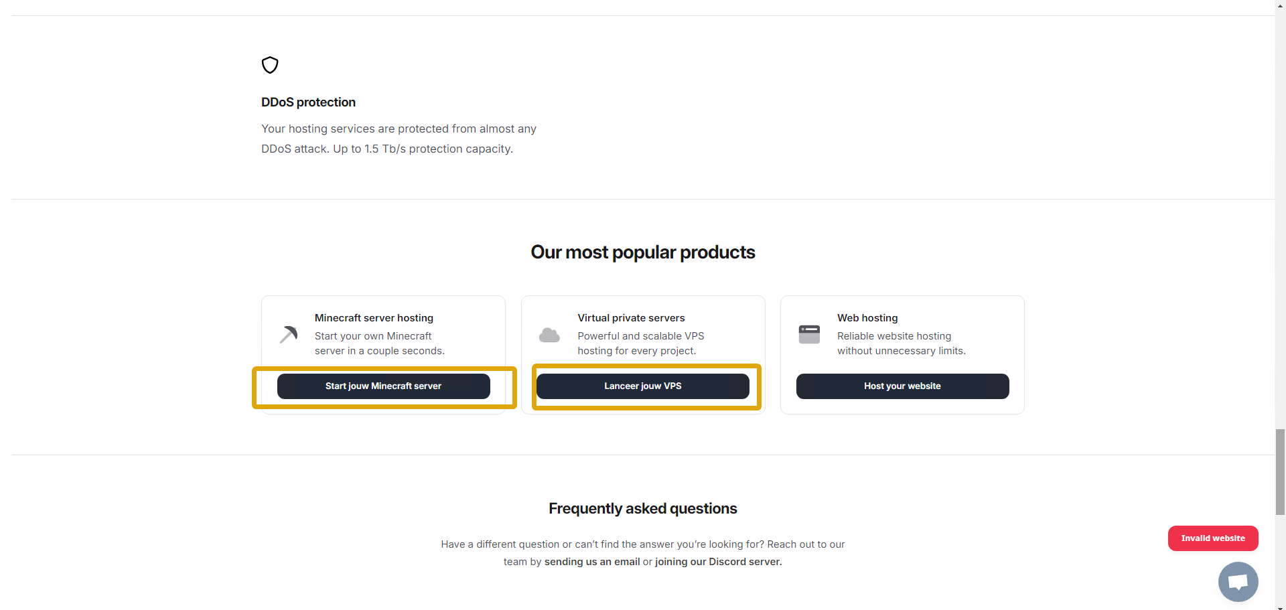Click the DDoS protection shield icon
Image resolution: width=1286 pixels, height=610 pixels.
pos(270,65)
